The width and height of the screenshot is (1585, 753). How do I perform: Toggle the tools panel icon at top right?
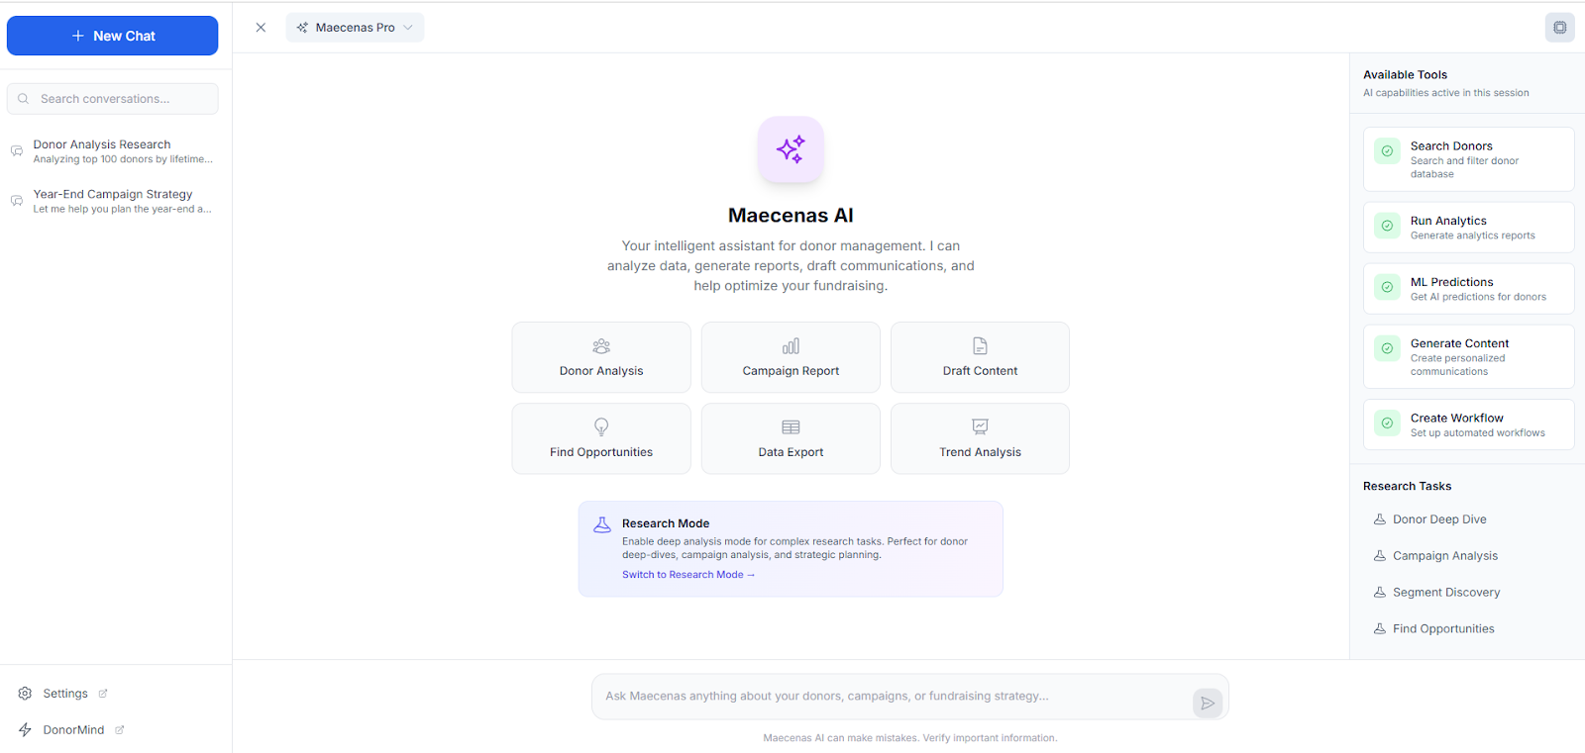(1560, 28)
